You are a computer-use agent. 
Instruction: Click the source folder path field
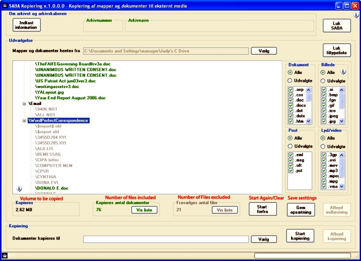[x=166, y=51]
